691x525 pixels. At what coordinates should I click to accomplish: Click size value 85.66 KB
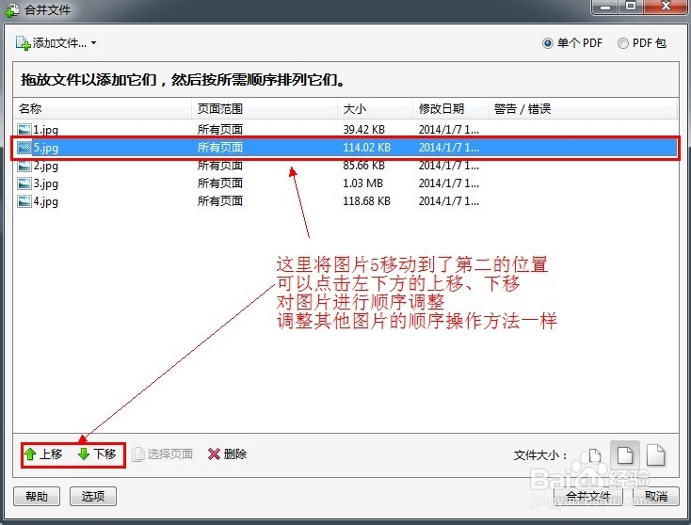364,166
